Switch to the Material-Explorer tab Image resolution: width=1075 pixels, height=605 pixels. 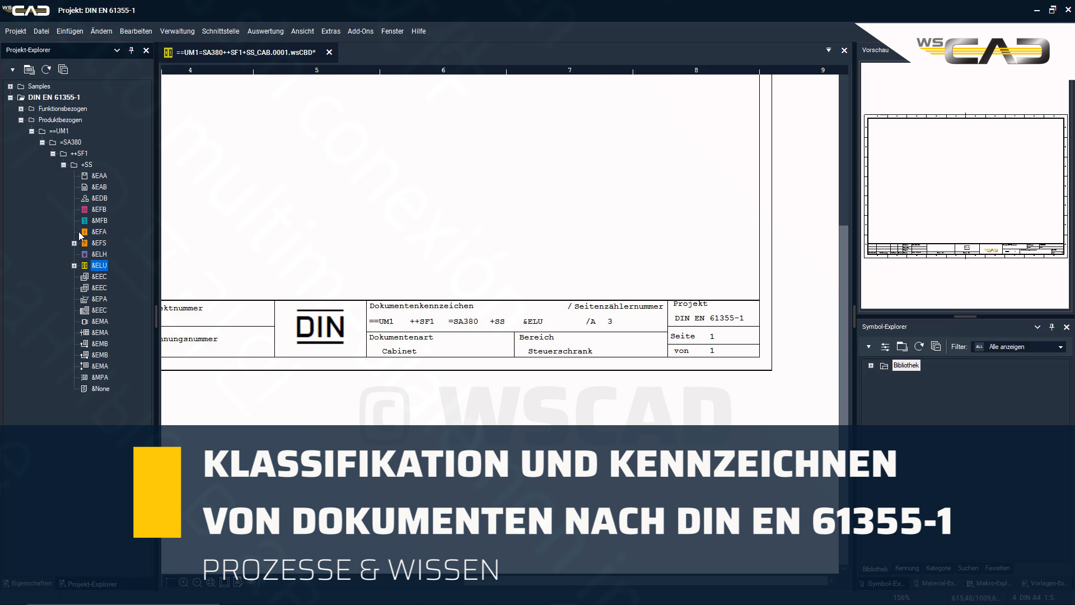pyautogui.click(x=936, y=583)
